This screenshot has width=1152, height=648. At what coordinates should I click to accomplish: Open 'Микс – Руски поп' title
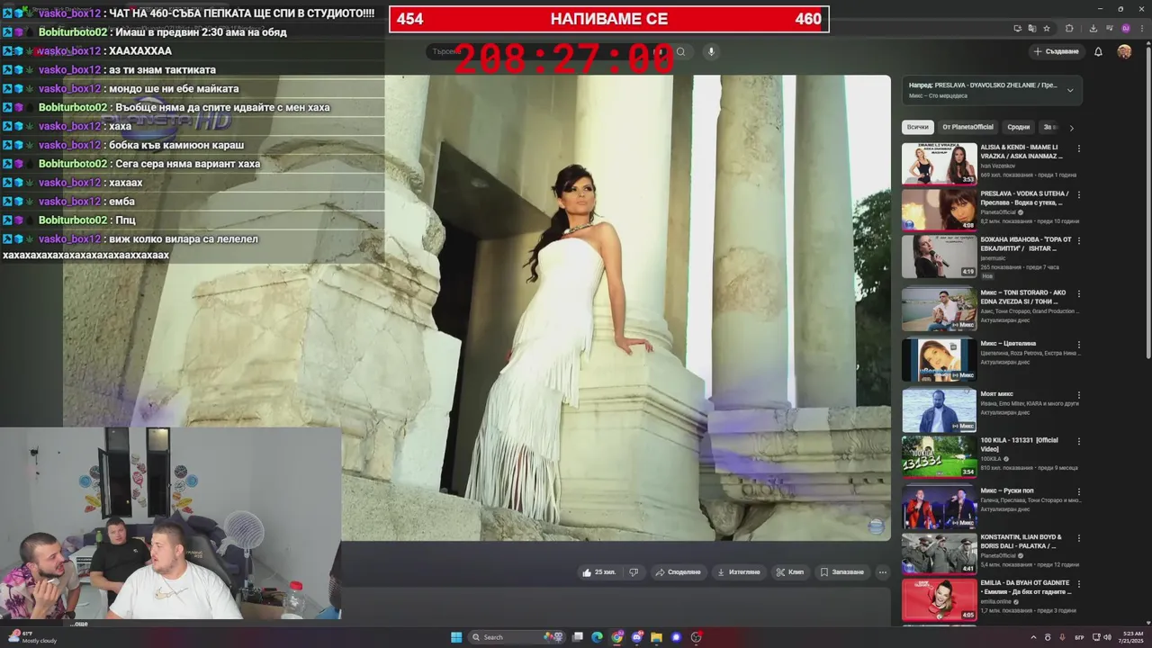(x=1007, y=490)
